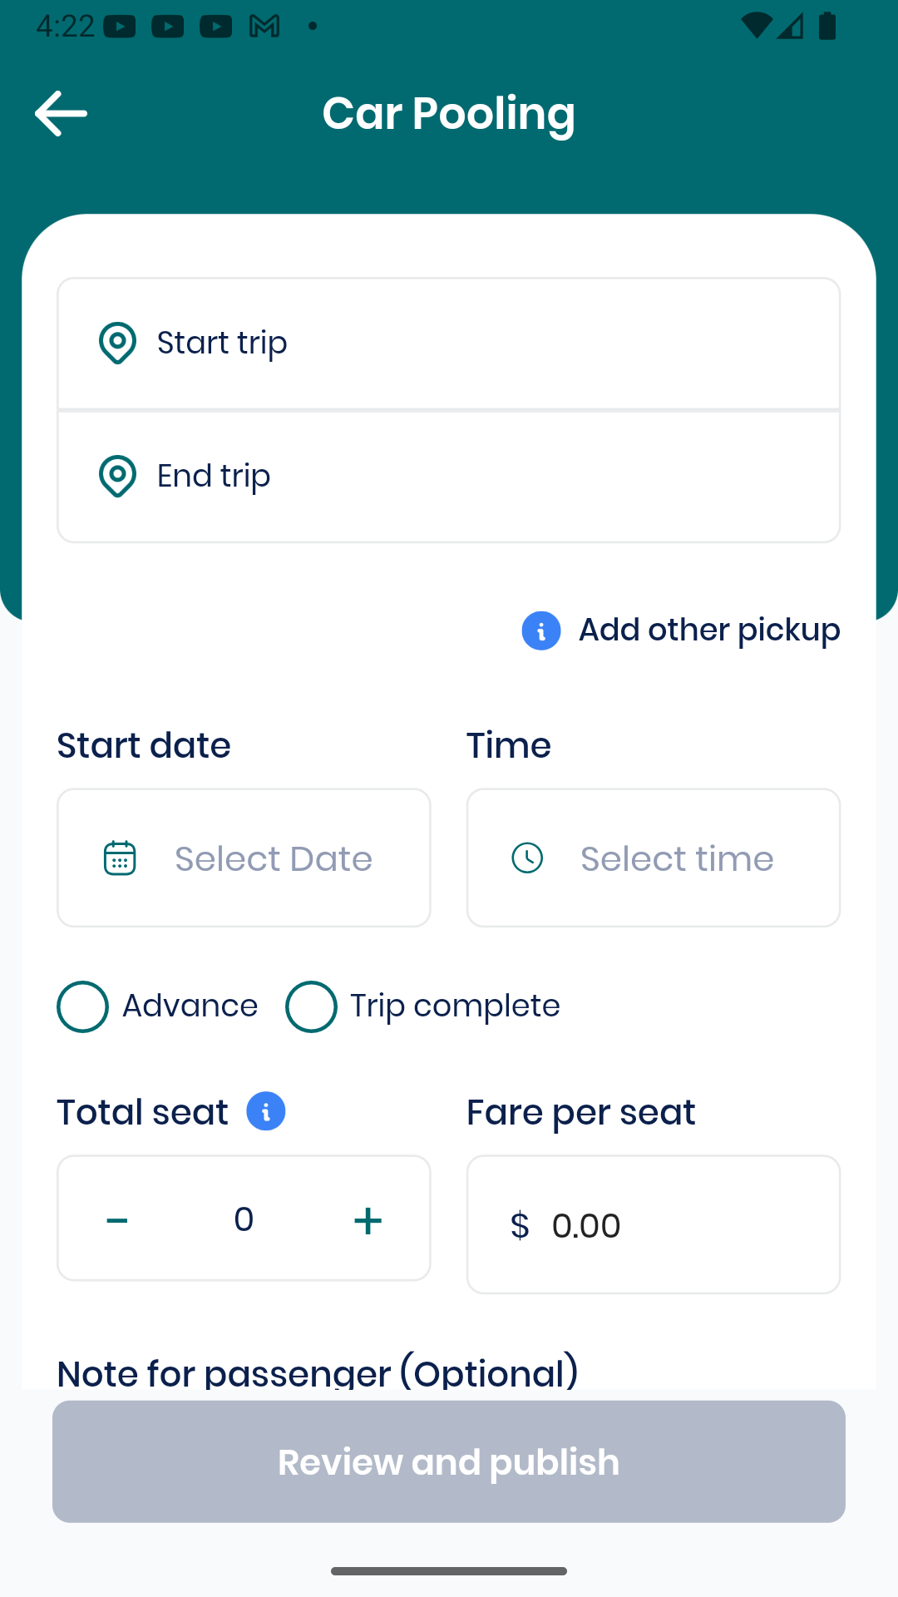The width and height of the screenshot is (898, 1597).
Task: Open the Select time picker
Action: (654, 858)
